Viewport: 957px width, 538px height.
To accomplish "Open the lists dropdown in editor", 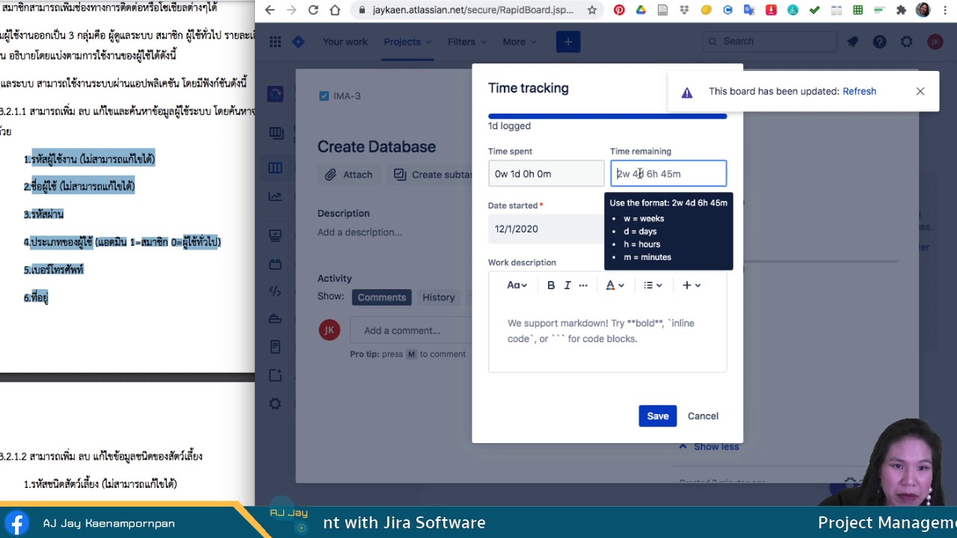I will click(x=653, y=285).
